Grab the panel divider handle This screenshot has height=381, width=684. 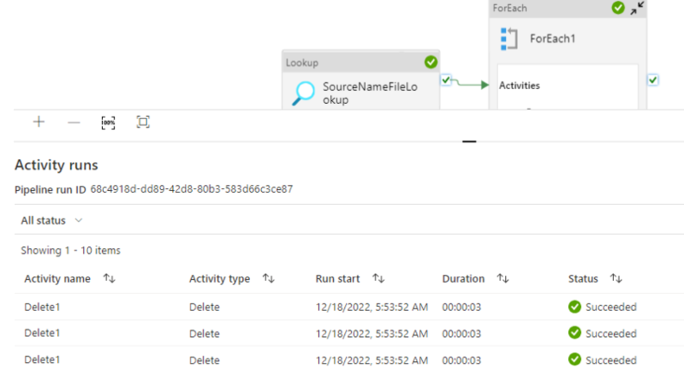coord(470,142)
